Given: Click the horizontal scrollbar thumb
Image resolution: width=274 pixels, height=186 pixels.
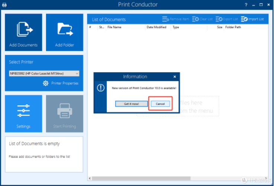Looking at the screenshot, I should (x=141, y=178).
